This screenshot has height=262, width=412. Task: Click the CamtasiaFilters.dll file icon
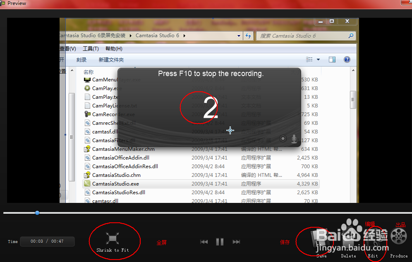click(88, 140)
